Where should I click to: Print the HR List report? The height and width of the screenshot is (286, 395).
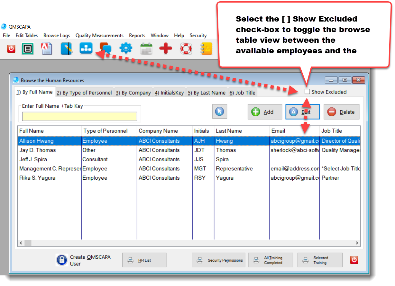pyautogui.click(x=144, y=260)
